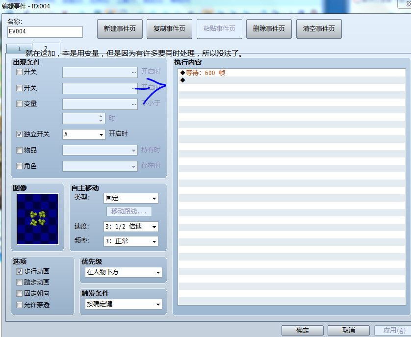
Task: Open the 优先级 dropdown showing 在人物下方
Action: [x=124, y=272]
